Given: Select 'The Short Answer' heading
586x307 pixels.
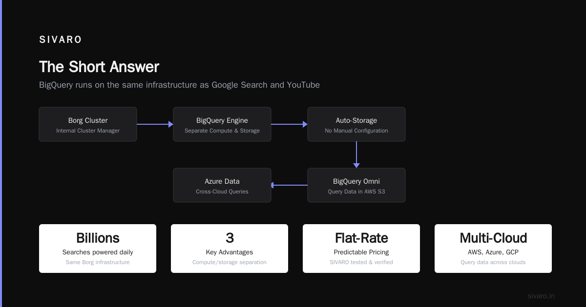Looking at the screenshot, I should pyautogui.click(x=99, y=67).
